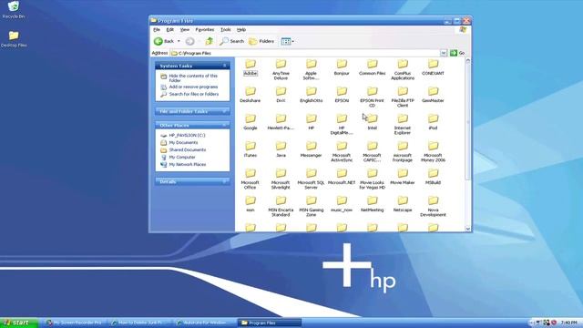
Task: Select the Google folder
Action: click(x=251, y=122)
